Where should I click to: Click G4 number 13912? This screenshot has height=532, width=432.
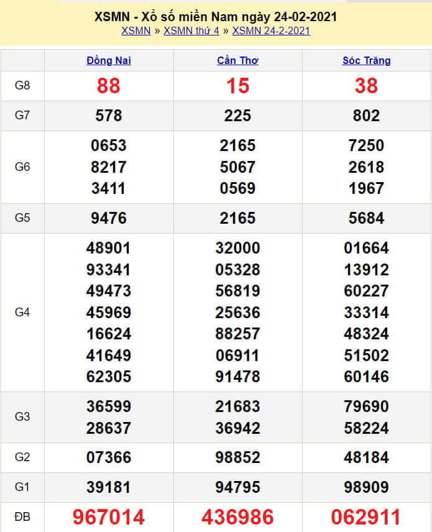tap(367, 270)
